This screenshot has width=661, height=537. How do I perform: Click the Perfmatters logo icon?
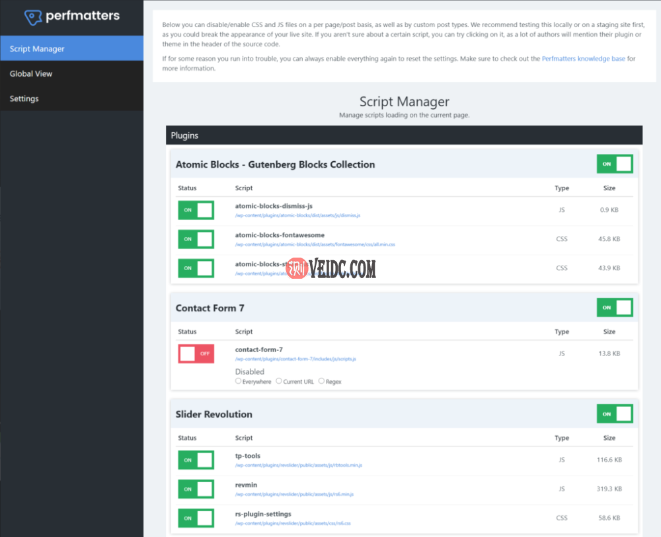point(33,16)
